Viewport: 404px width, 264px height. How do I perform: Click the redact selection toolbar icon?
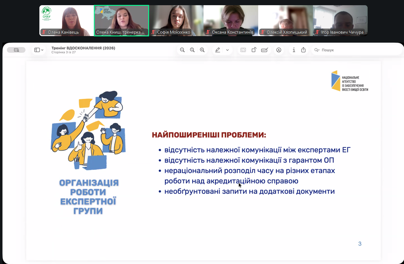[x=243, y=50]
